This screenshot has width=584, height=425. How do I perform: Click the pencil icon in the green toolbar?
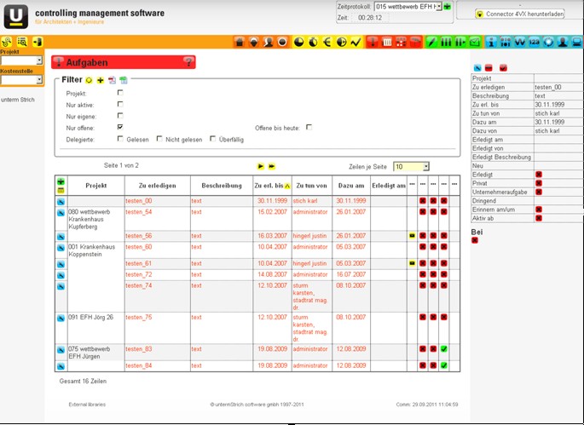tap(431, 42)
